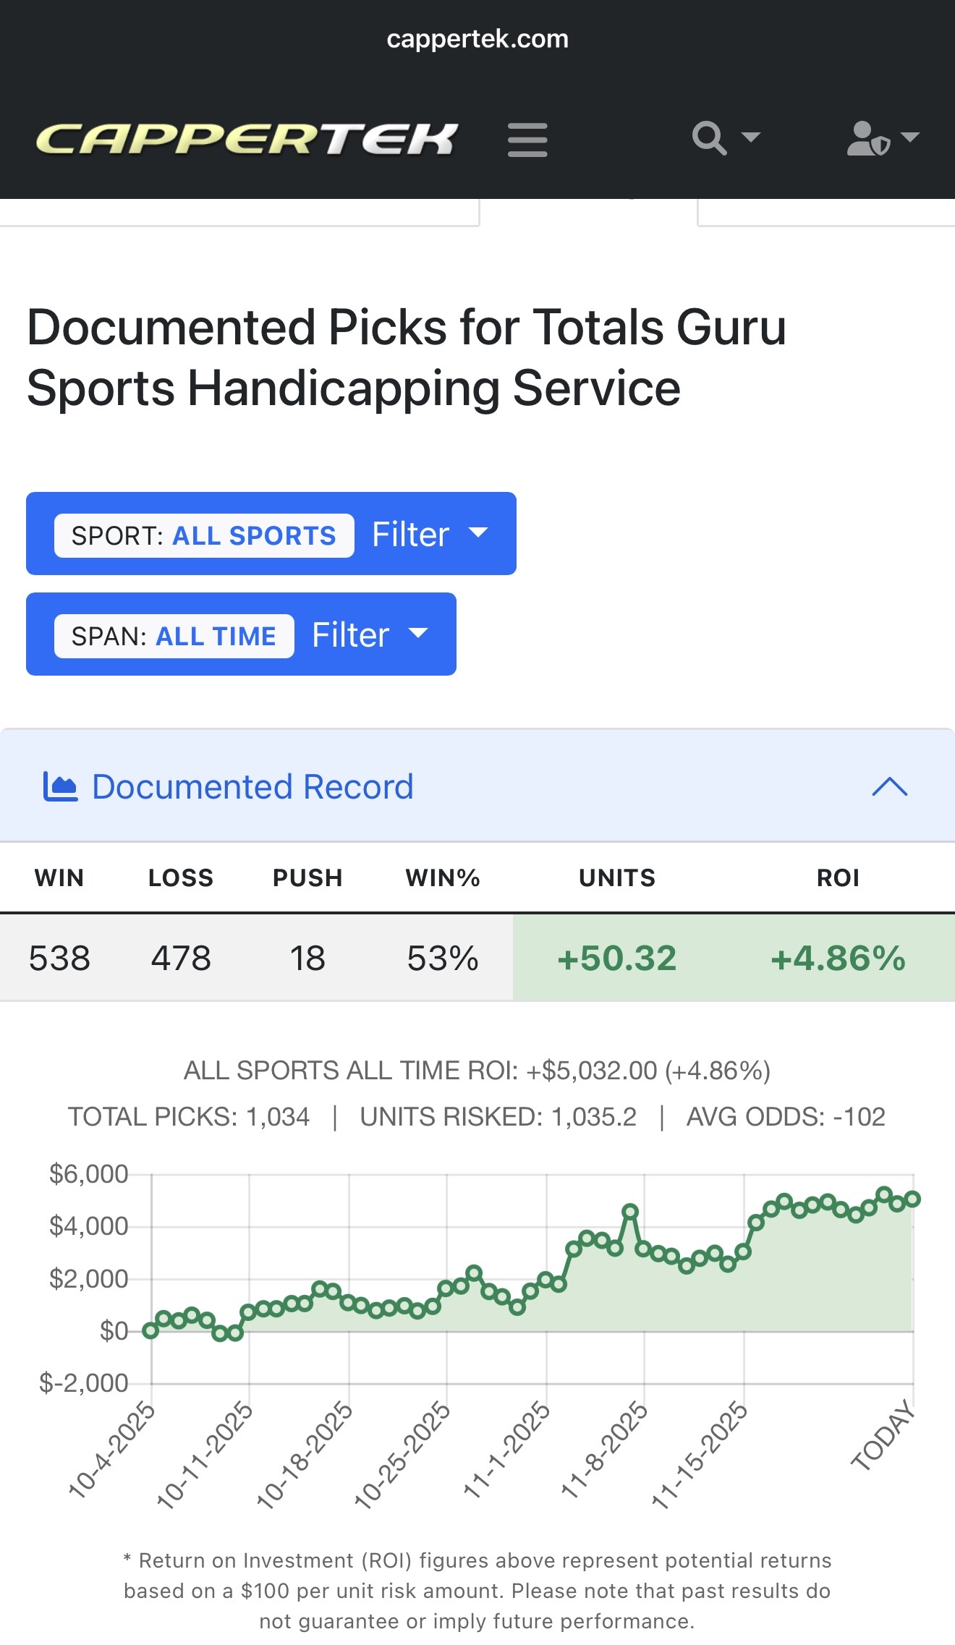
Task: Click the CapperTek logo
Action: (x=247, y=139)
